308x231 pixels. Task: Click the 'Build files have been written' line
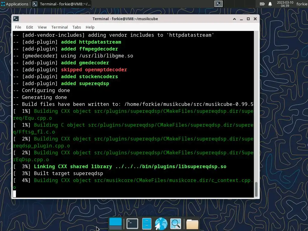pyautogui.click(x=133, y=104)
